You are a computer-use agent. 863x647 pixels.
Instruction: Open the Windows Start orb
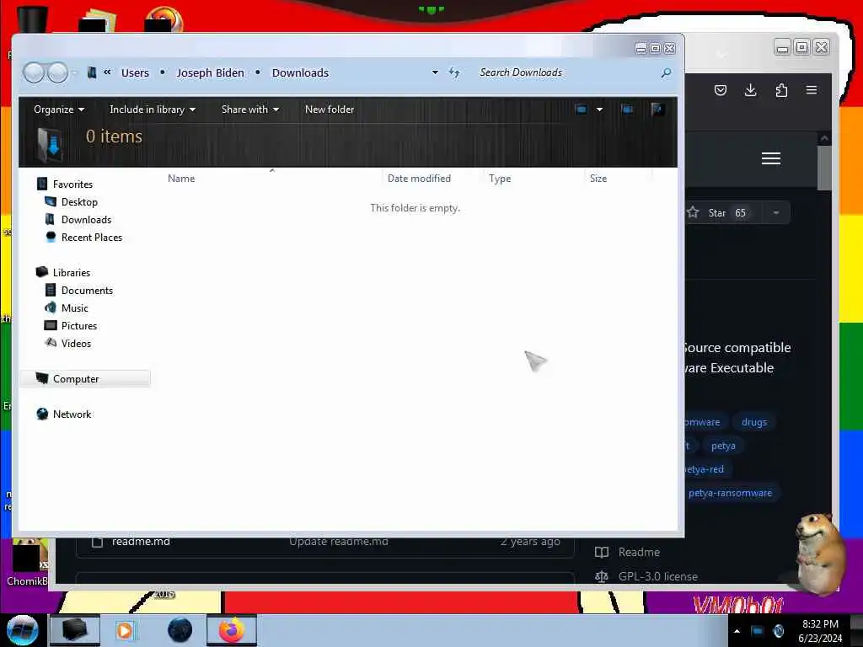pos(23,630)
